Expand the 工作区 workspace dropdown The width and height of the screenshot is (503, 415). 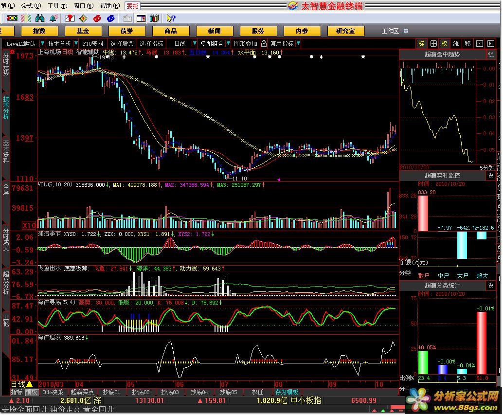point(406,31)
